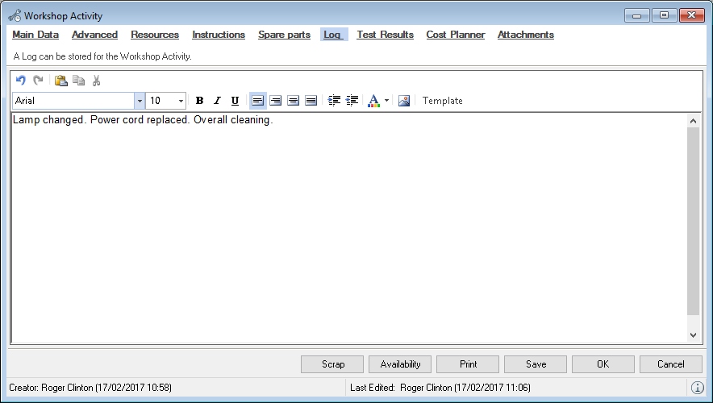Click the Redo arrow icon
Viewport: 713px width, 403px height.
click(x=37, y=81)
